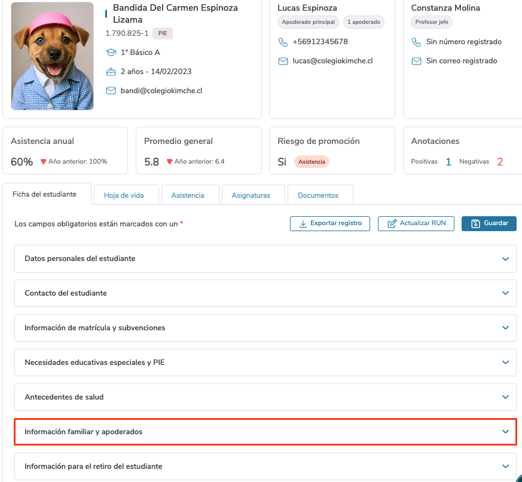Click the phone number +56912345678

coord(320,42)
